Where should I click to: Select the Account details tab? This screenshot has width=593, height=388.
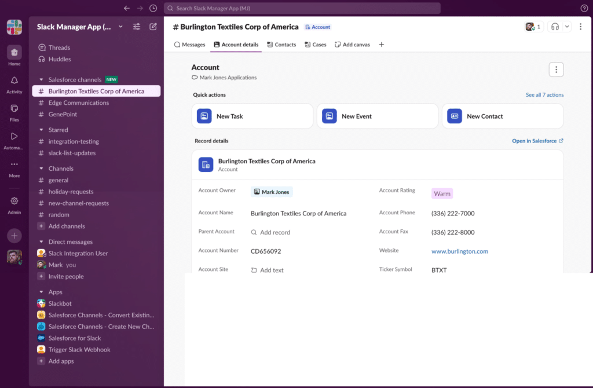(236, 45)
